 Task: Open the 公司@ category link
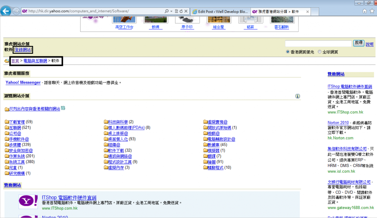15,133
